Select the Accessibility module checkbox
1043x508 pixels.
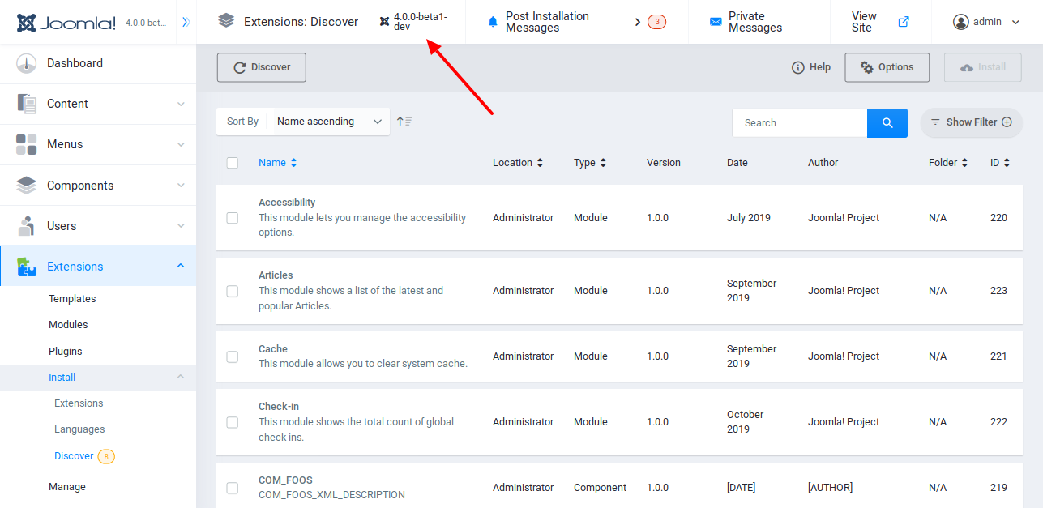pyautogui.click(x=233, y=217)
